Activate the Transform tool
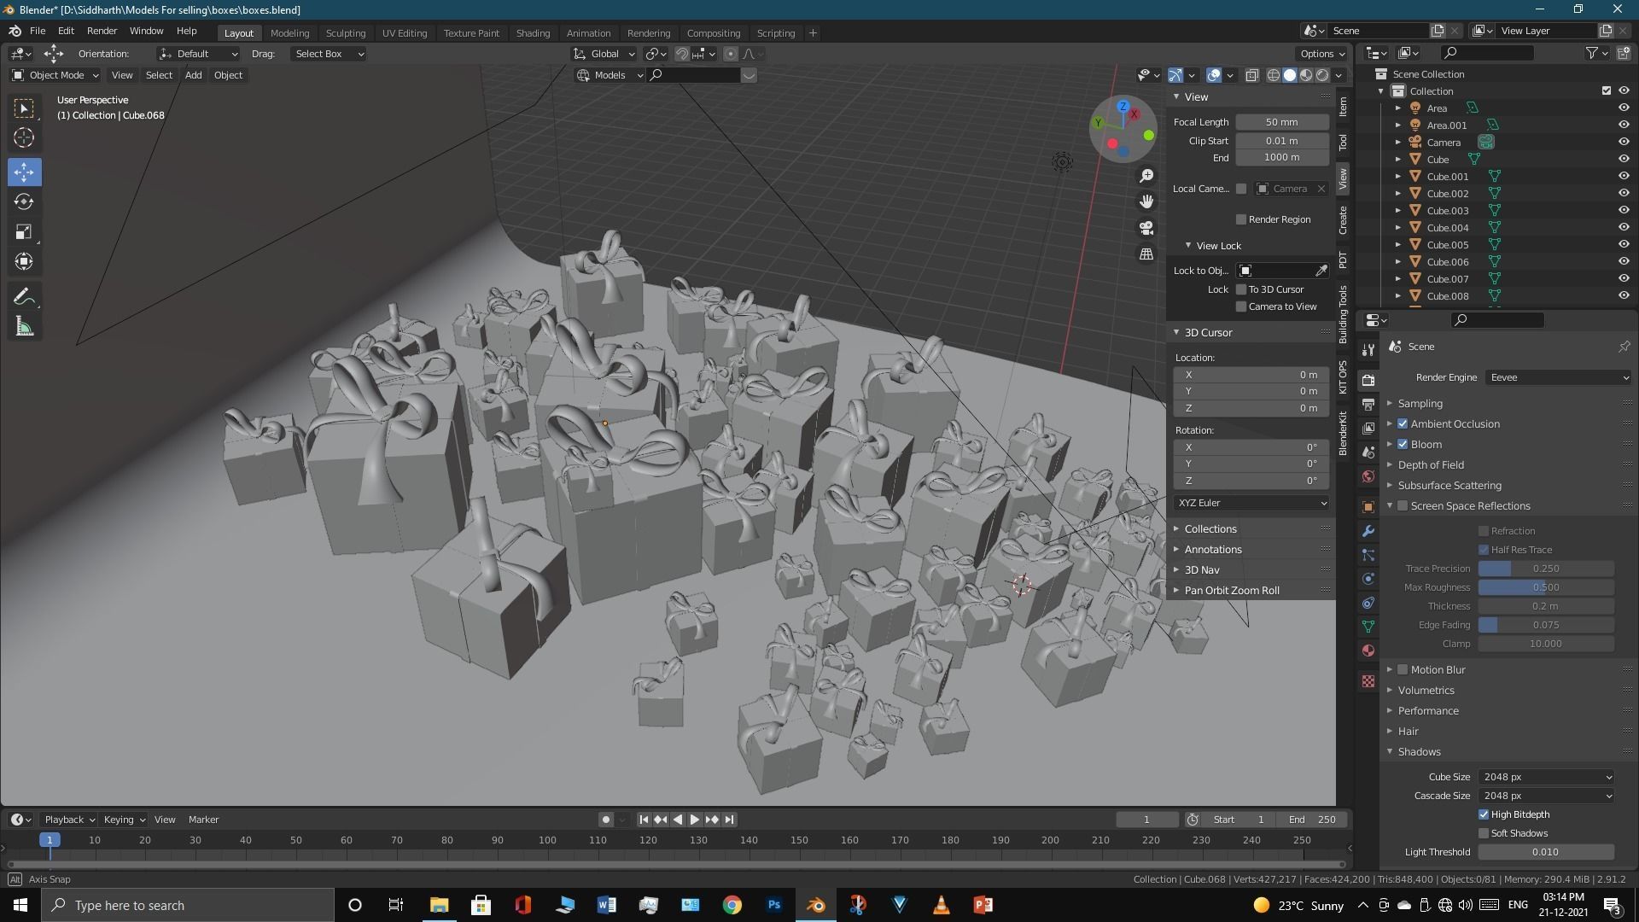 coord(24,262)
